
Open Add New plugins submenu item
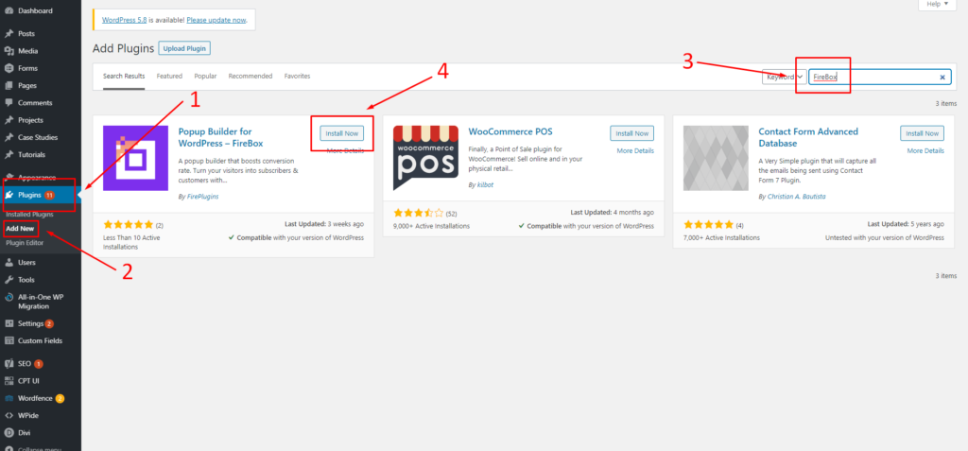coord(20,229)
